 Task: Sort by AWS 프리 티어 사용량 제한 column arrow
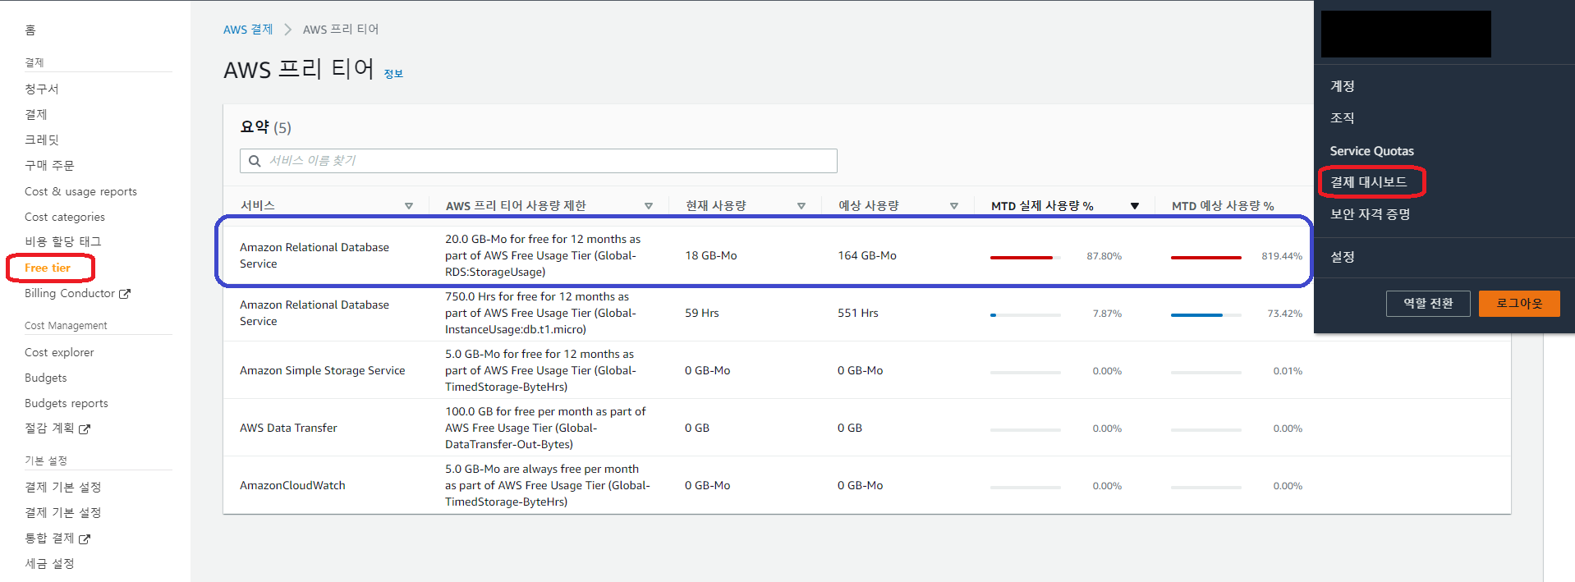click(x=649, y=206)
